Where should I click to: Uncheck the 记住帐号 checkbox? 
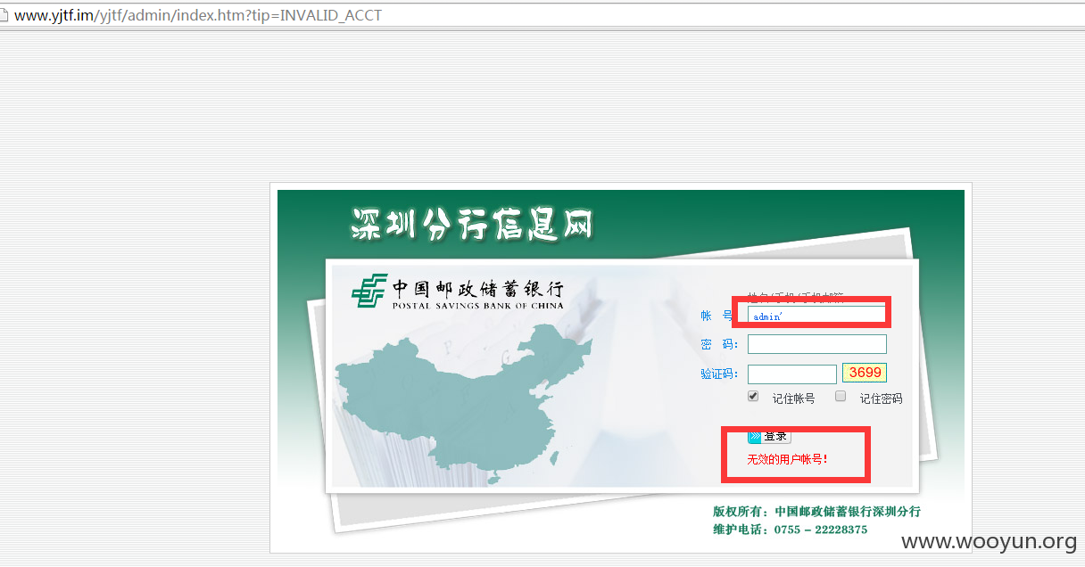753,396
